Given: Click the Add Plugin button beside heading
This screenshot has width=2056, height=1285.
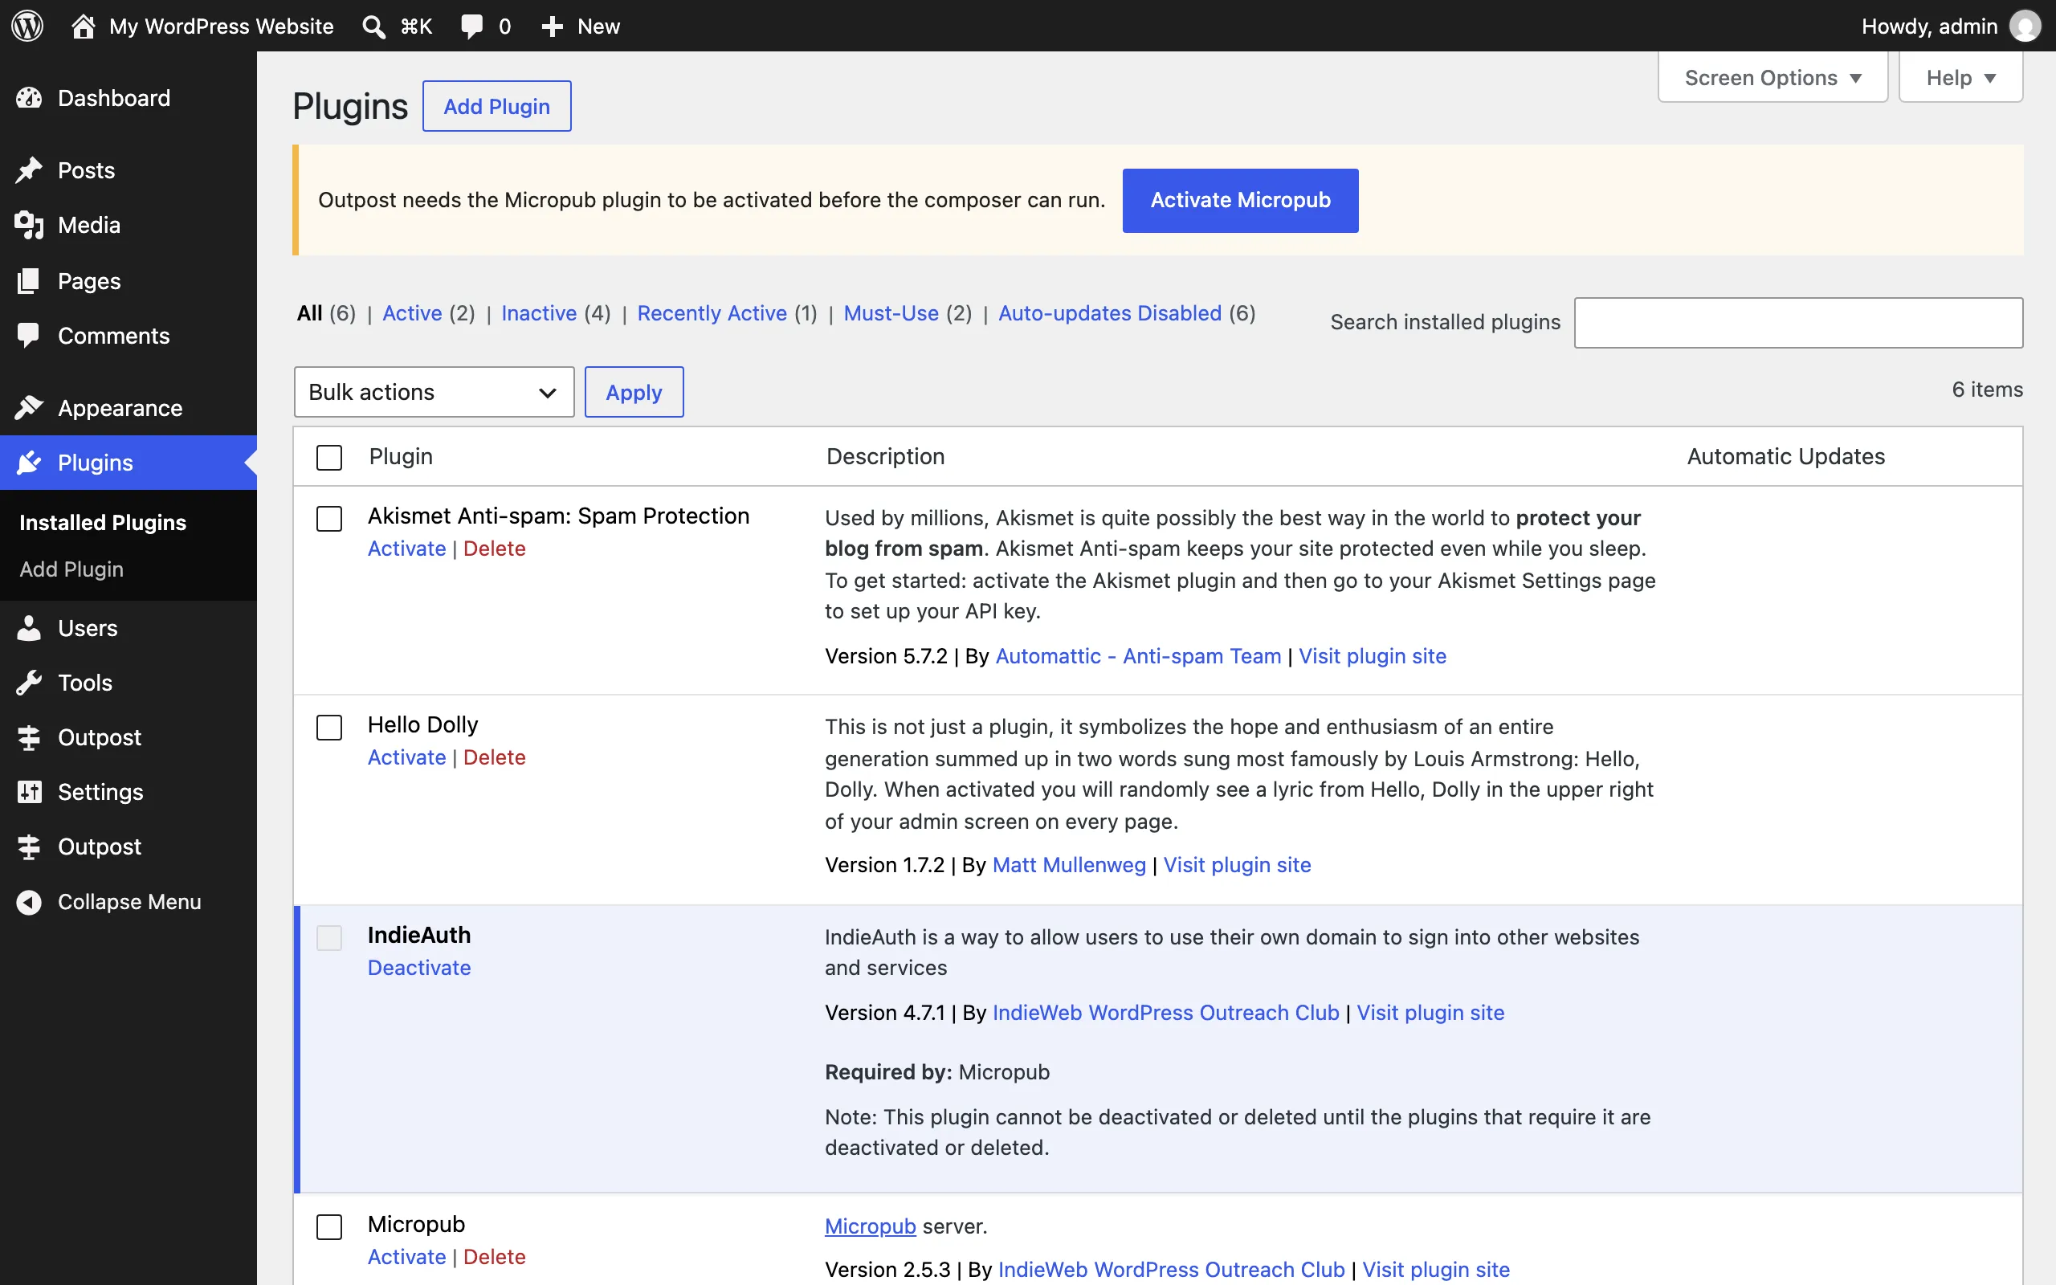Looking at the screenshot, I should 497,106.
